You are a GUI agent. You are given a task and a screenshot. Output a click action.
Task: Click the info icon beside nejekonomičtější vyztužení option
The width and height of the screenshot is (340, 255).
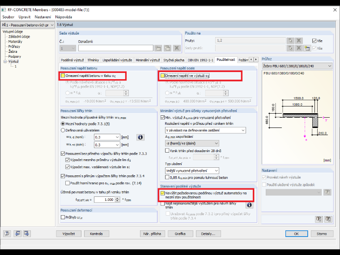[x=249, y=205]
